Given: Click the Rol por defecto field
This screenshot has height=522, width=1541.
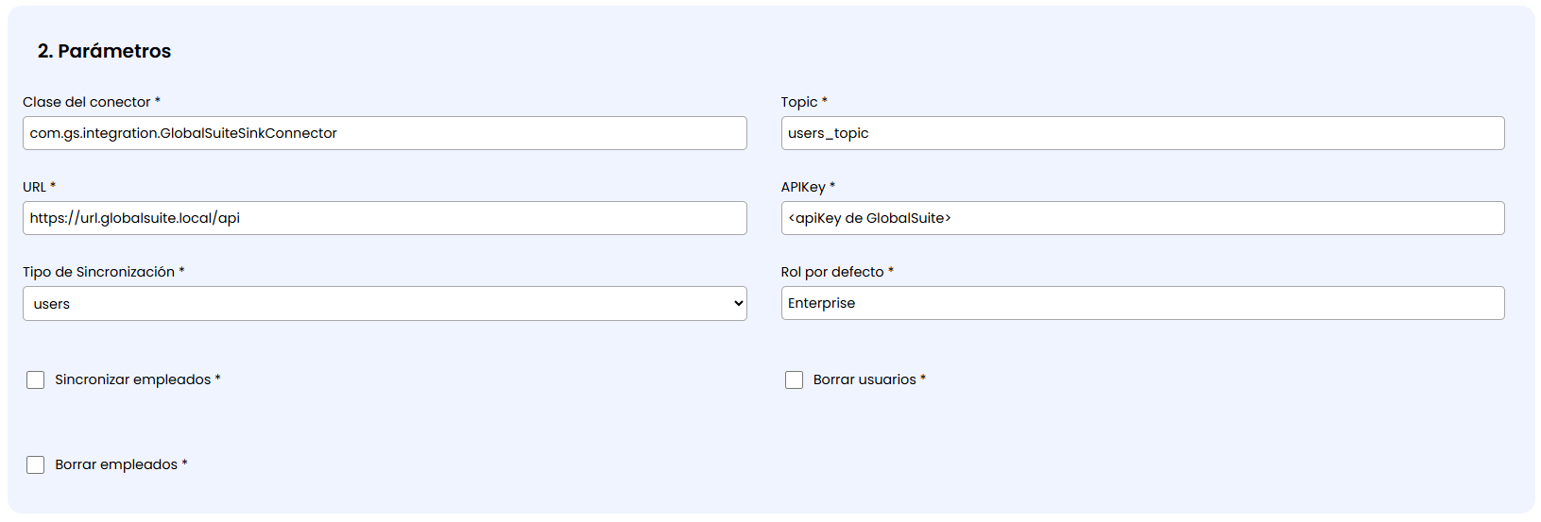Looking at the screenshot, I should pyautogui.click(x=1142, y=303).
